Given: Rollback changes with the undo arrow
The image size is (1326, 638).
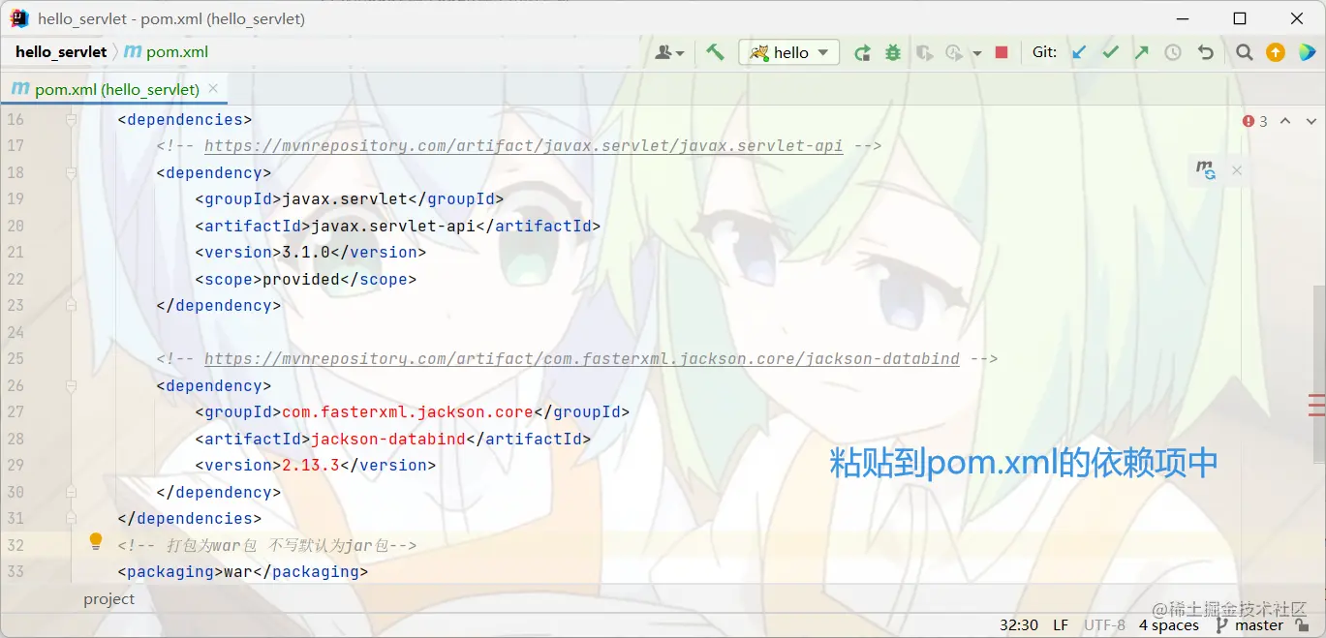Looking at the screenshot, I should tap(1205, 53).
